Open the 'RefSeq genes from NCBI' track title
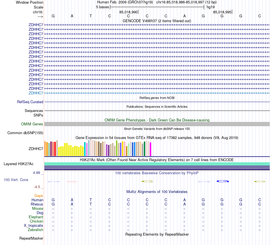 click(157, 98)
